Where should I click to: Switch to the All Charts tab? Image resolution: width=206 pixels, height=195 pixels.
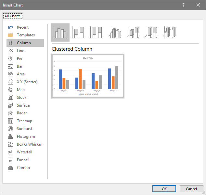tap(12, 16)
